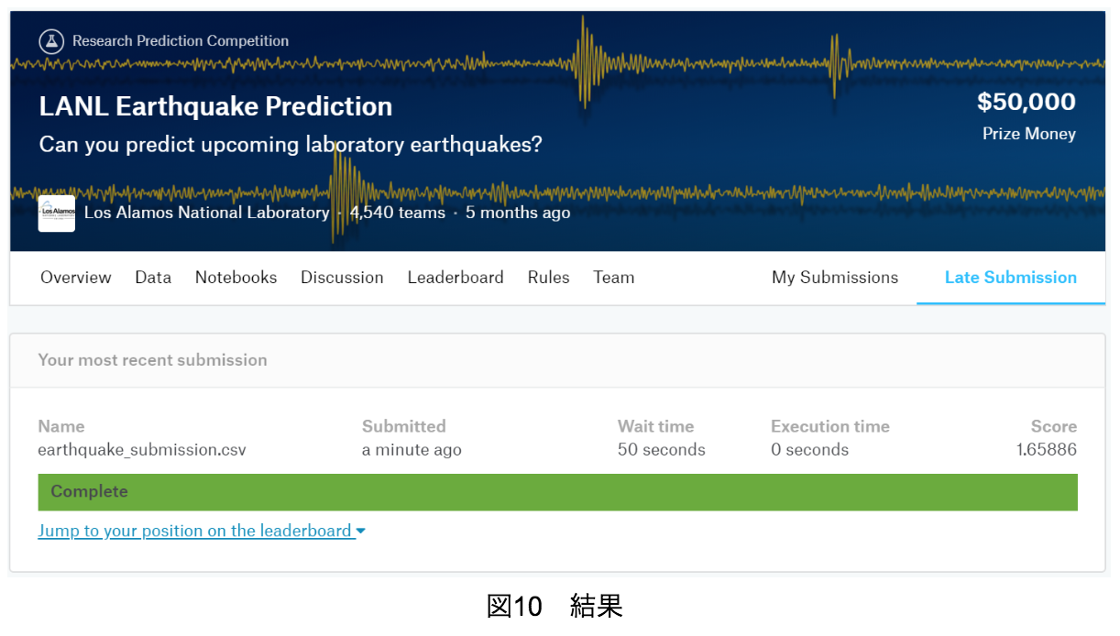The image size is (1120, 636).
Task: Click the LANL Earthquake Prediction title
Action: pos(215,106)
